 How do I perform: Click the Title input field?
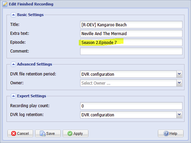(x=131, y=25)
